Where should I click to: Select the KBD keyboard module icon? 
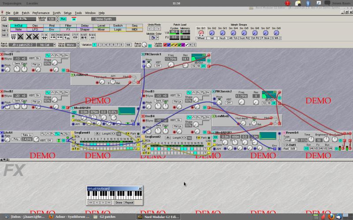(x=53, y=37)
